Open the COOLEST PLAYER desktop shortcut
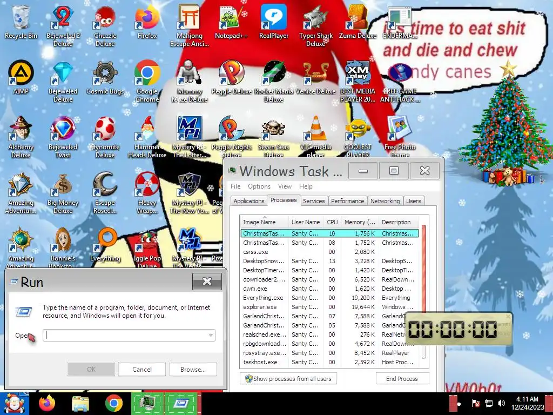 pyautogui.click(x=358, y=137)
